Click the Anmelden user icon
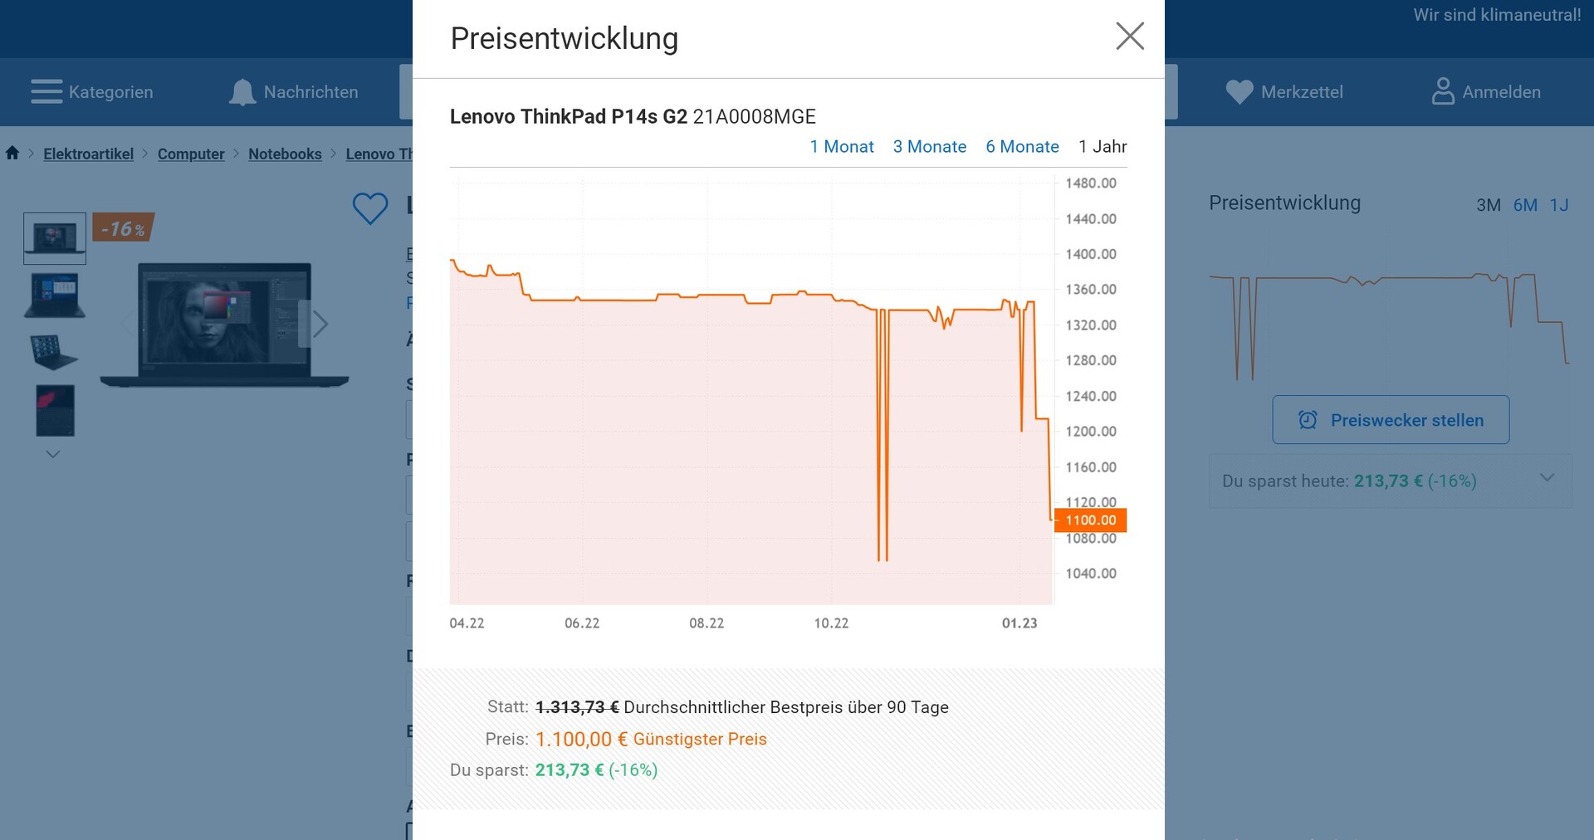1594x840 pixels. click(1443, 91)
